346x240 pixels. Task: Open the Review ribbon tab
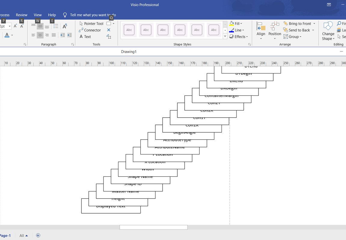pyautogui.click(x=22, y=15)
